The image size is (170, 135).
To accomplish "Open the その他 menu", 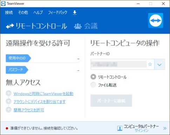I will pyautogui.click(x=23, y=12).
